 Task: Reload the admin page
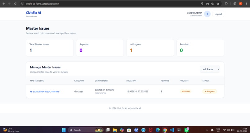(x=15, y=3)
